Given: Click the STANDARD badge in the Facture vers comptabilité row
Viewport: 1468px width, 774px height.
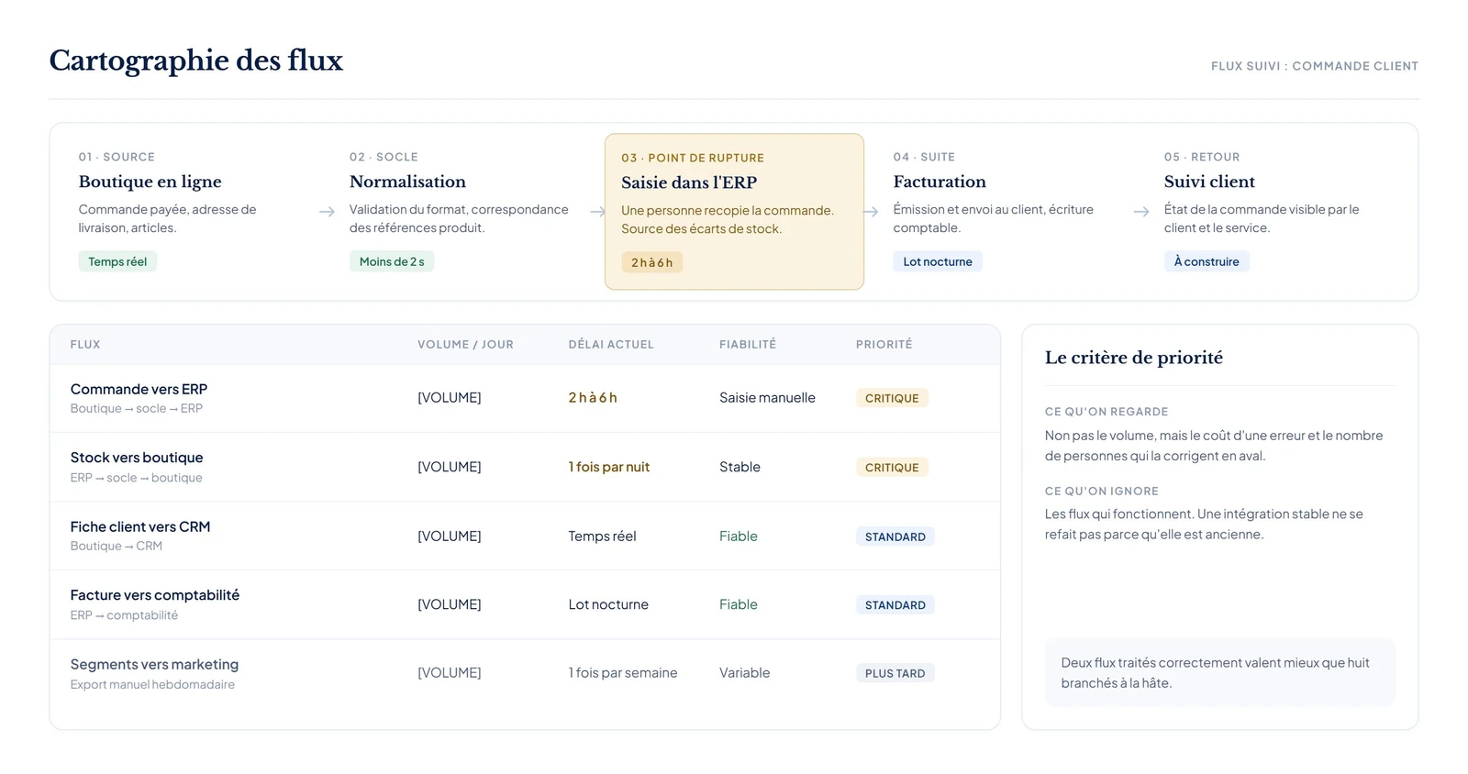Looking at the screenshot, I should click(895, 605).
